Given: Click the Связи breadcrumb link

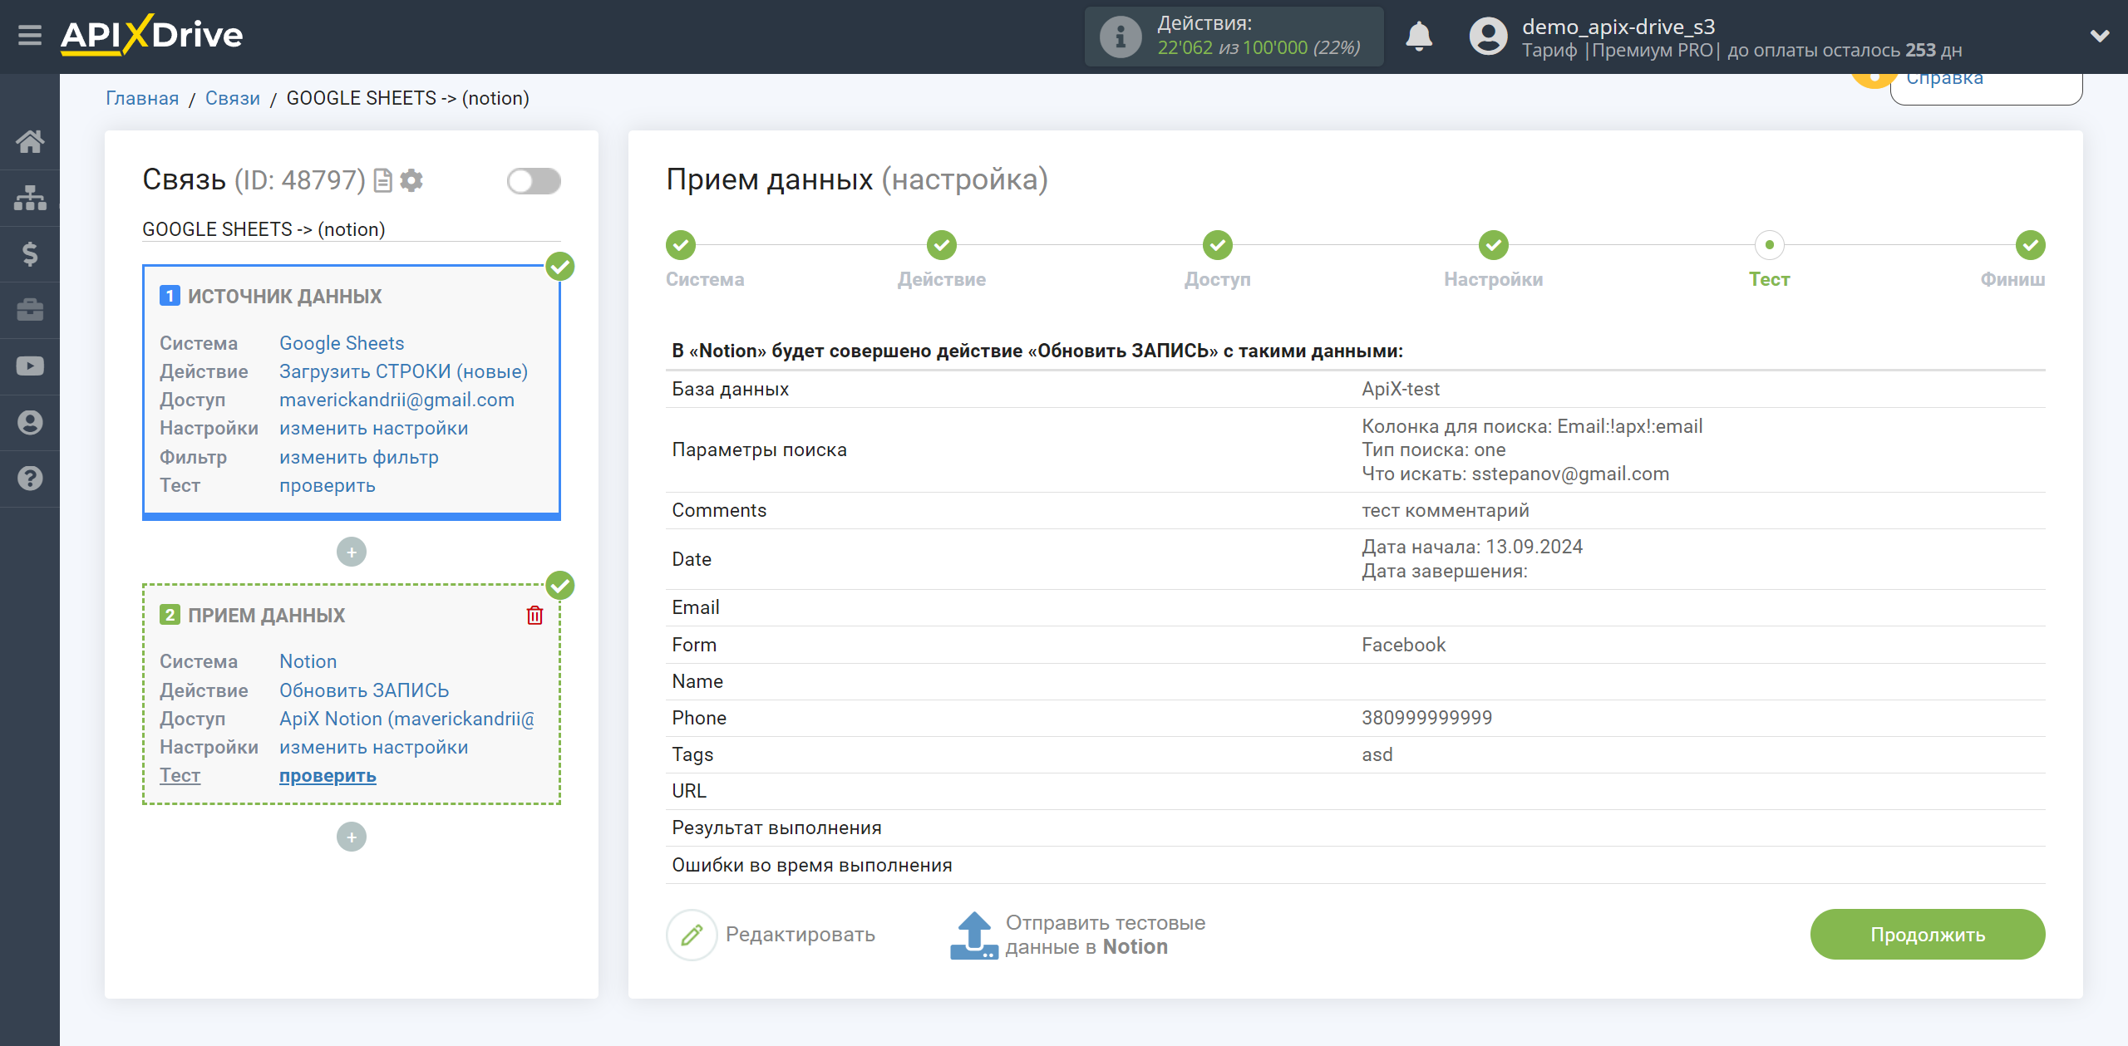Looking at the screenshot, I should point(233,98).
